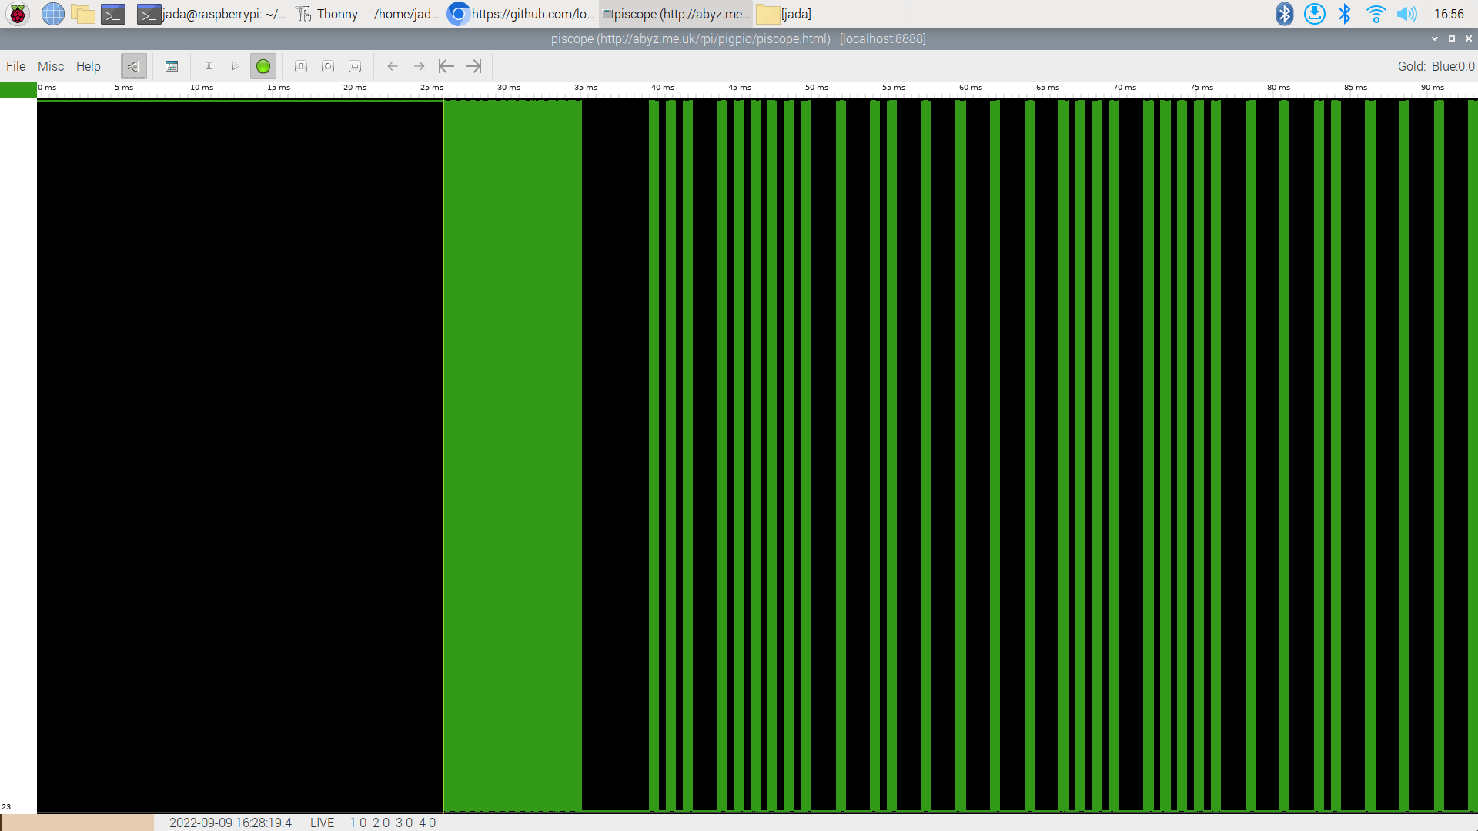Viewport: 1478px width, 831px height.
Task: Zoom out using the minus icon
Action: (x=355, y=66)
